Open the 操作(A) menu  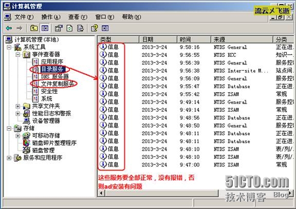click(51, 17)
